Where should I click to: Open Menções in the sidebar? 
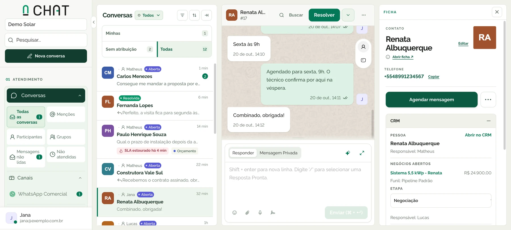pyautogui.click(x=66, y=114)
